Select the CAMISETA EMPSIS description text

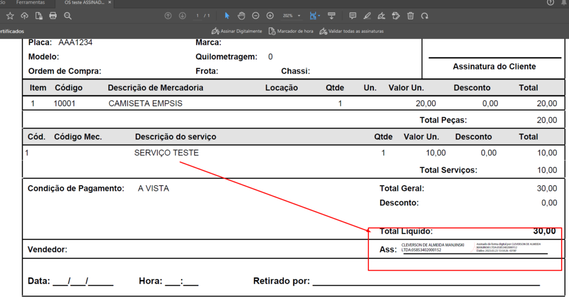click(x=145, y=103)
